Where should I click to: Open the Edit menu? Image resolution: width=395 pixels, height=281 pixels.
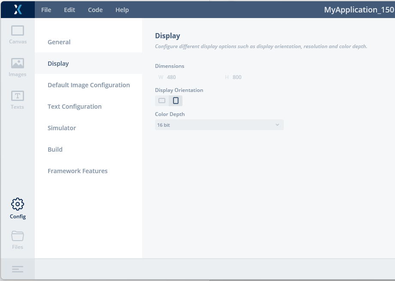pos(70,10)
